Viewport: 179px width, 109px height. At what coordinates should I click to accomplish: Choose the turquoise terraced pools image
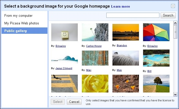pyautogui.click(x=156, y=58)
